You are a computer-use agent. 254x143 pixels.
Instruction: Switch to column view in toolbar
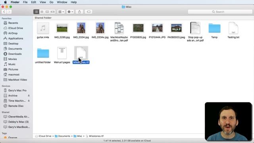[x=47, y=12]
